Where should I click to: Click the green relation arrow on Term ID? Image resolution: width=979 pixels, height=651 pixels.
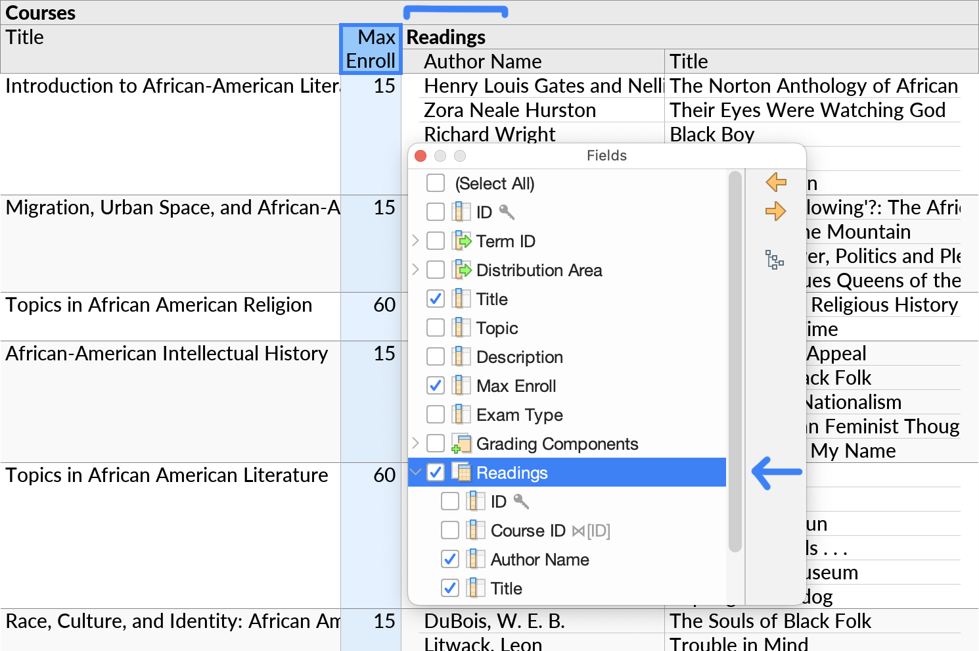[x=467, y=241]
